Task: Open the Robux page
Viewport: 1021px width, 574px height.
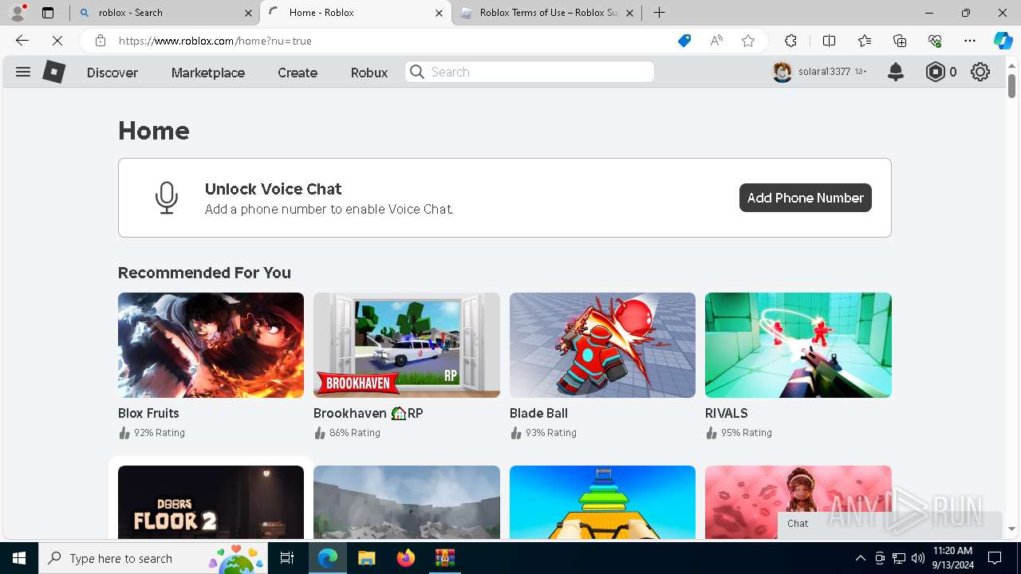Action: 369,73
